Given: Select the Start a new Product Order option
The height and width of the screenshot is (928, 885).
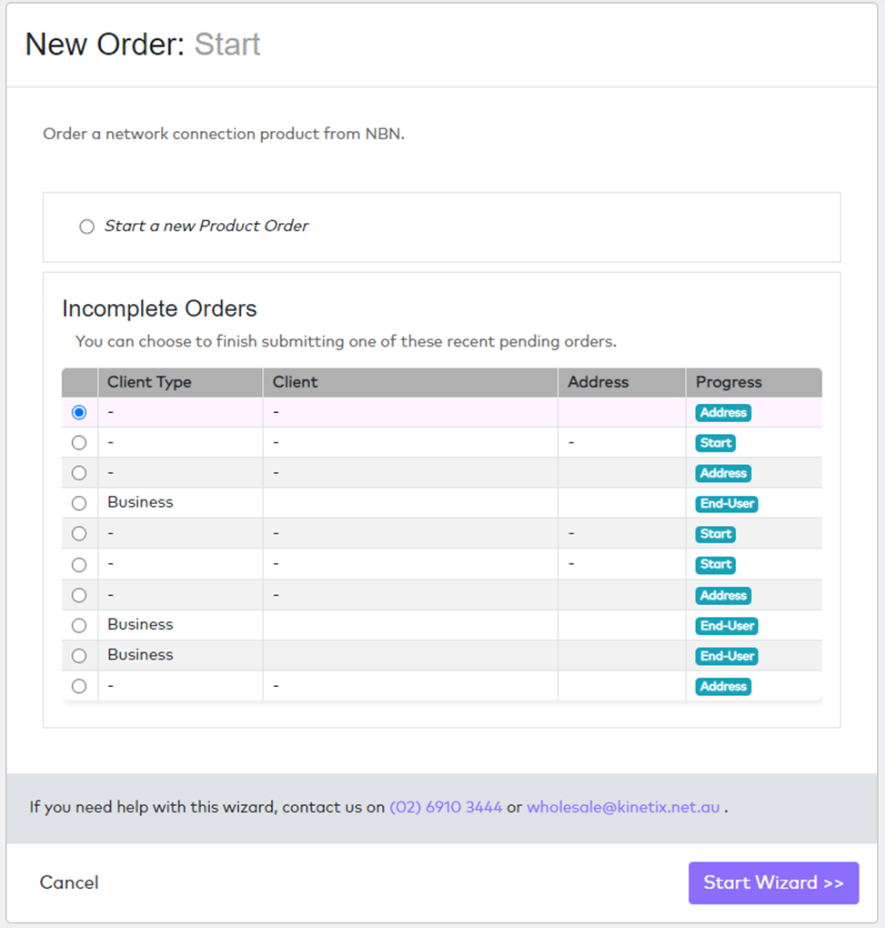Looking at the screenshot, I should point(87,227).
